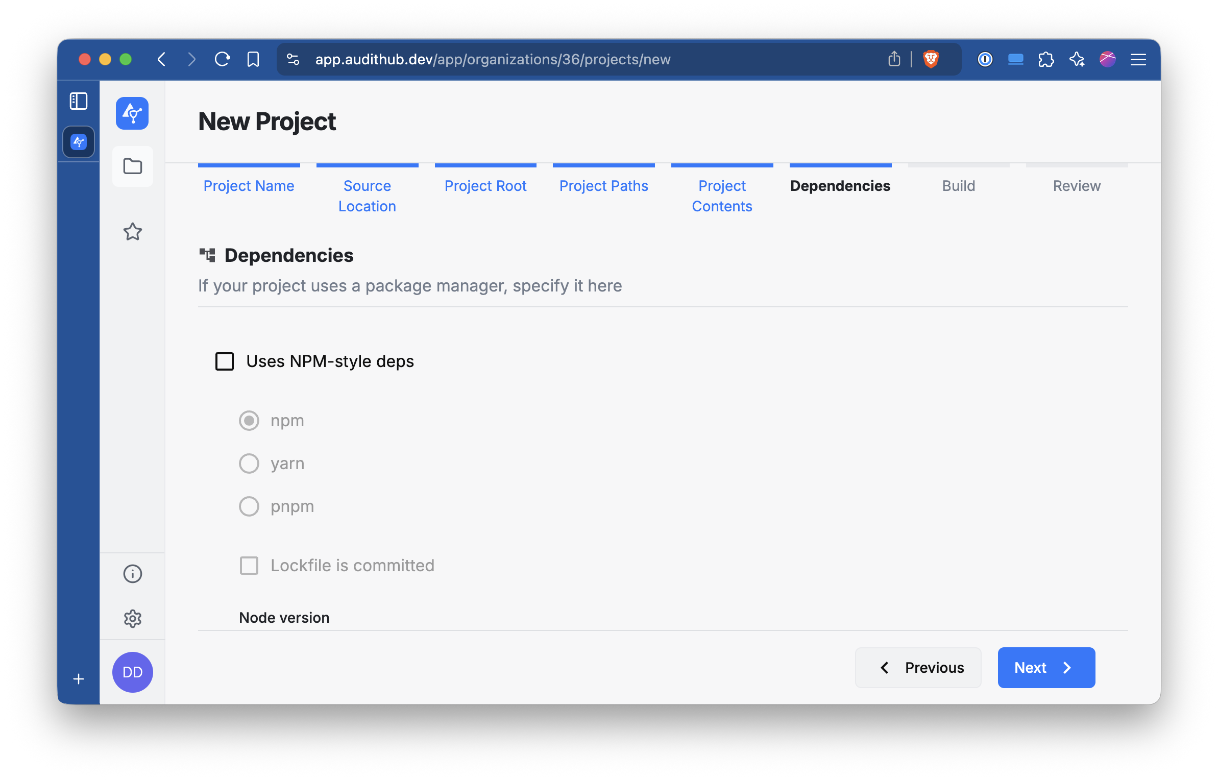
Task: Enable the Uses NPM-style deps checkbox
Action: [x=224, y=361]
